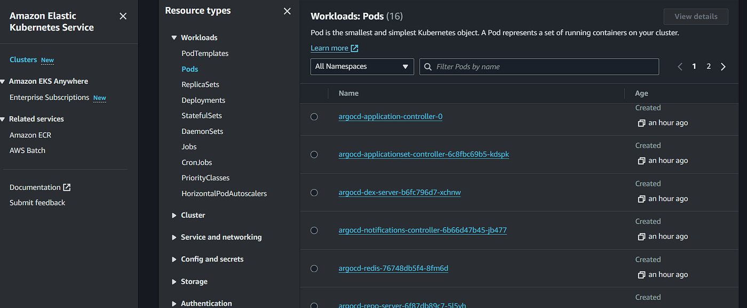Expand the Storage section

pyautogui.click(x=174, y=282)
